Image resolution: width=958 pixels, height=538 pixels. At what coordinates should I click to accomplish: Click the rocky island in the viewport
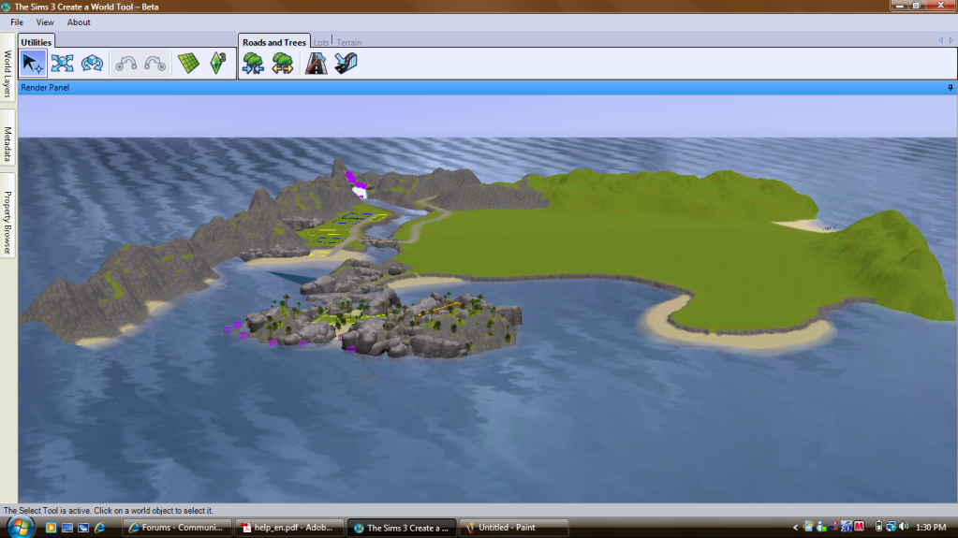click(385, 324)
